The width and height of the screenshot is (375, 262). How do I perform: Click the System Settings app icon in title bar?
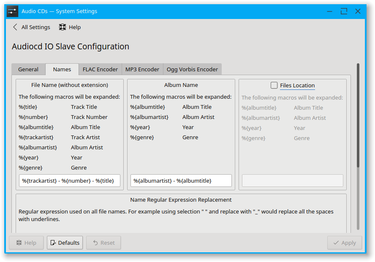[13, 11]
